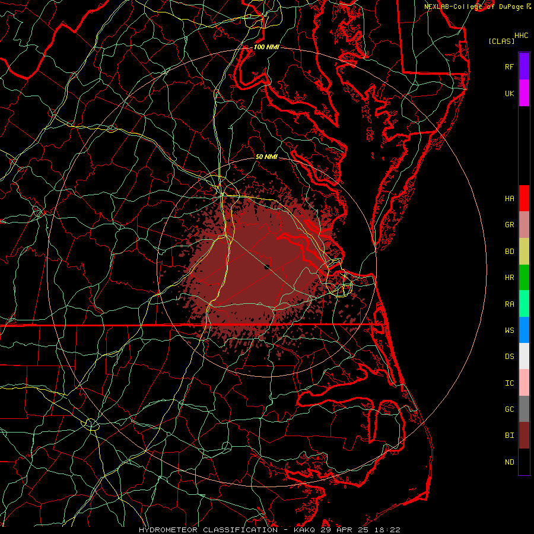Click the "HYDROMETEOR CLASSIFICATION" caption text
The height and width of the screenshot is (534, 534).
(x=208, y=530)
